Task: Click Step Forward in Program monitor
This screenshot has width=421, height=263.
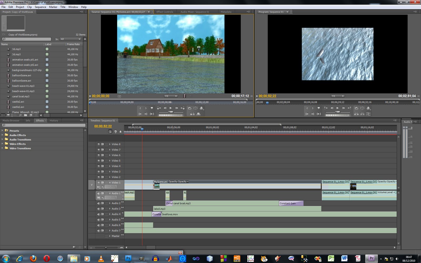Action: [x=343, y=108]
